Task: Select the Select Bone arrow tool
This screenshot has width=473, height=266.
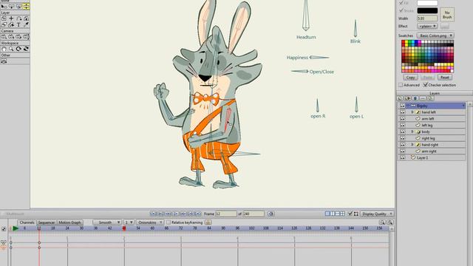Action: point(4,7)
